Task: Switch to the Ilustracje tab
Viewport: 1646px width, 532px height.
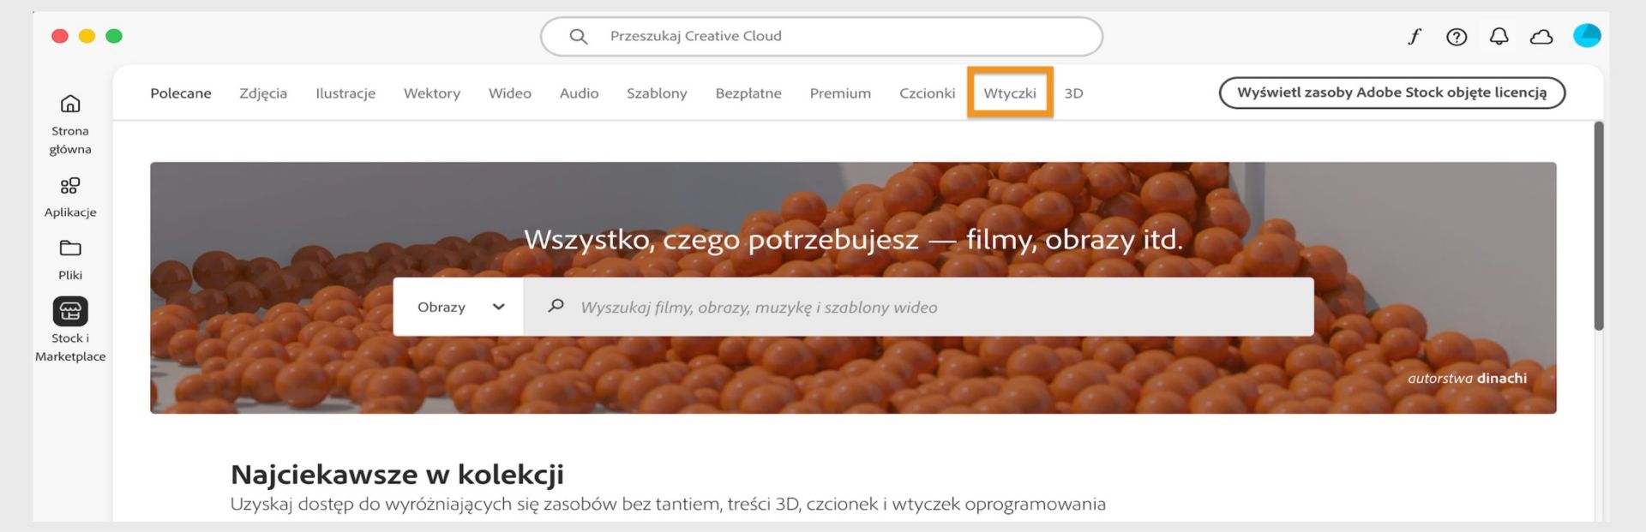Action: (x=345, y=93)
